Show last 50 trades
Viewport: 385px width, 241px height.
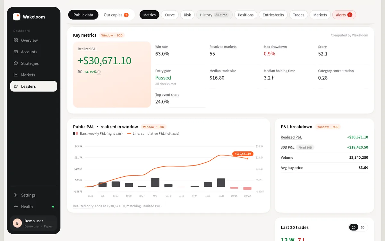[363, 228]
